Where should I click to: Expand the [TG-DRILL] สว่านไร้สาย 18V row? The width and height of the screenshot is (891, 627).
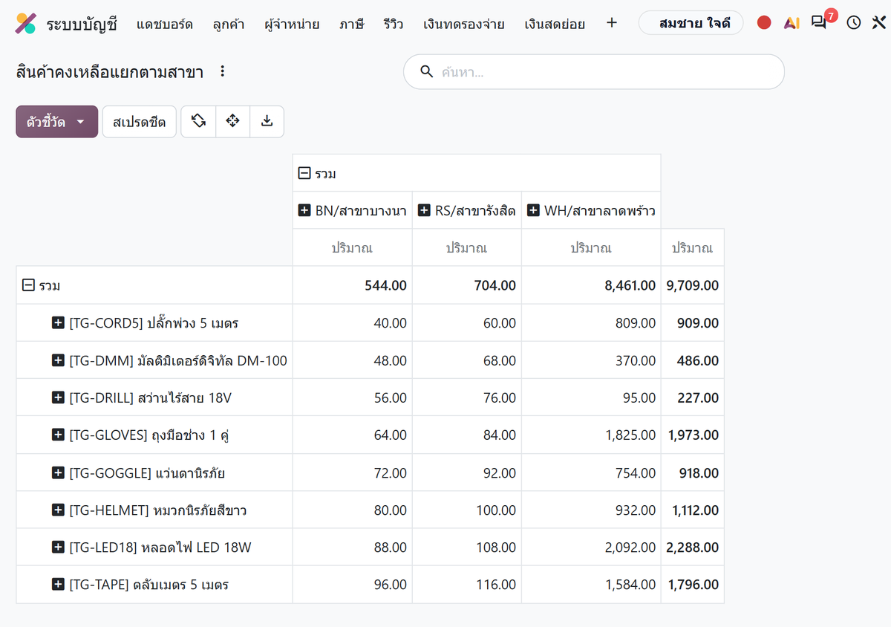click(x=58, y=398)
